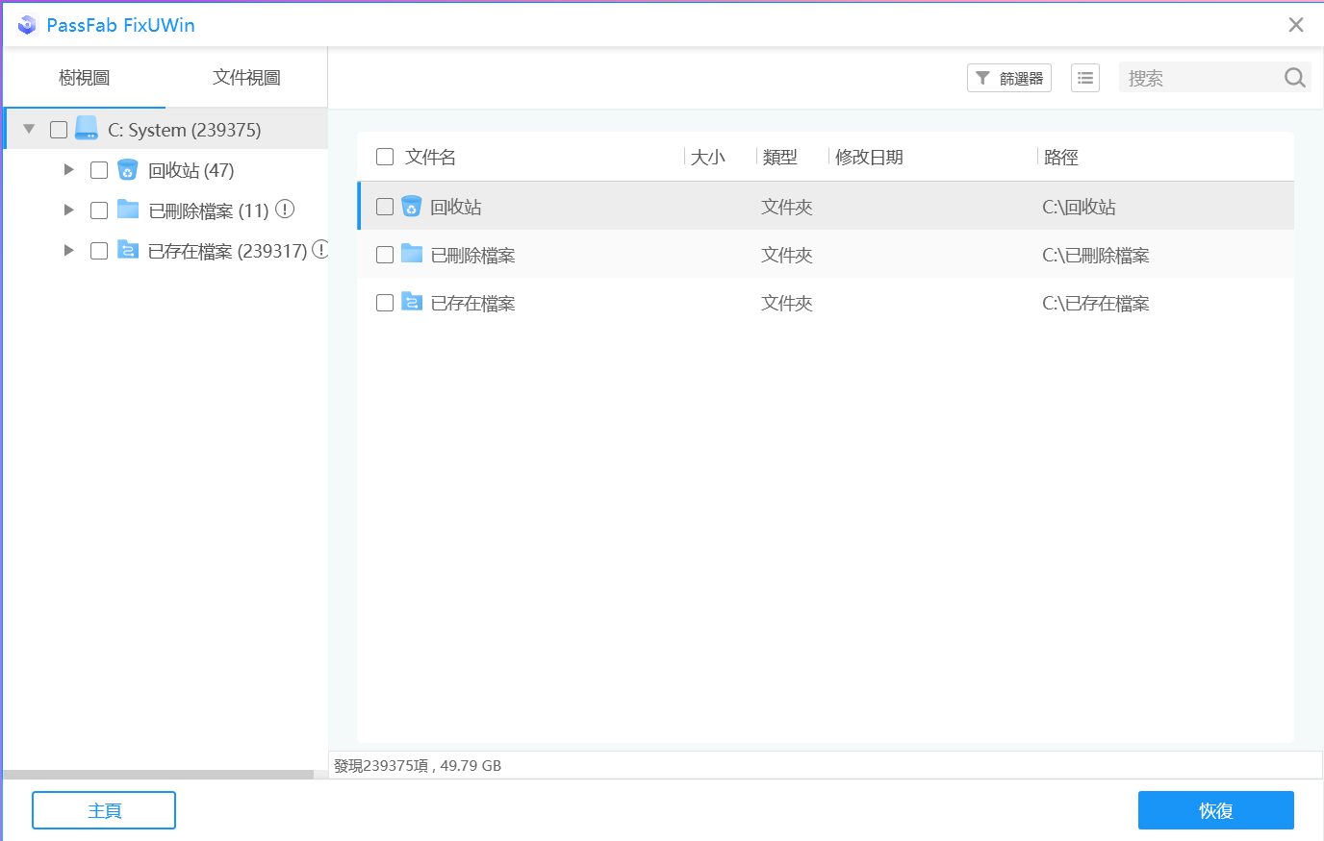This screenshot has width=1324, height=841.
Task: Click the 恢復 recovery button
Action: pos(1216,810)
